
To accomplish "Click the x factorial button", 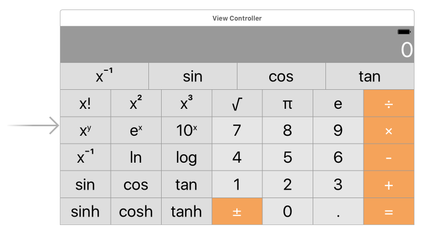I will click(x=85, y=103).
